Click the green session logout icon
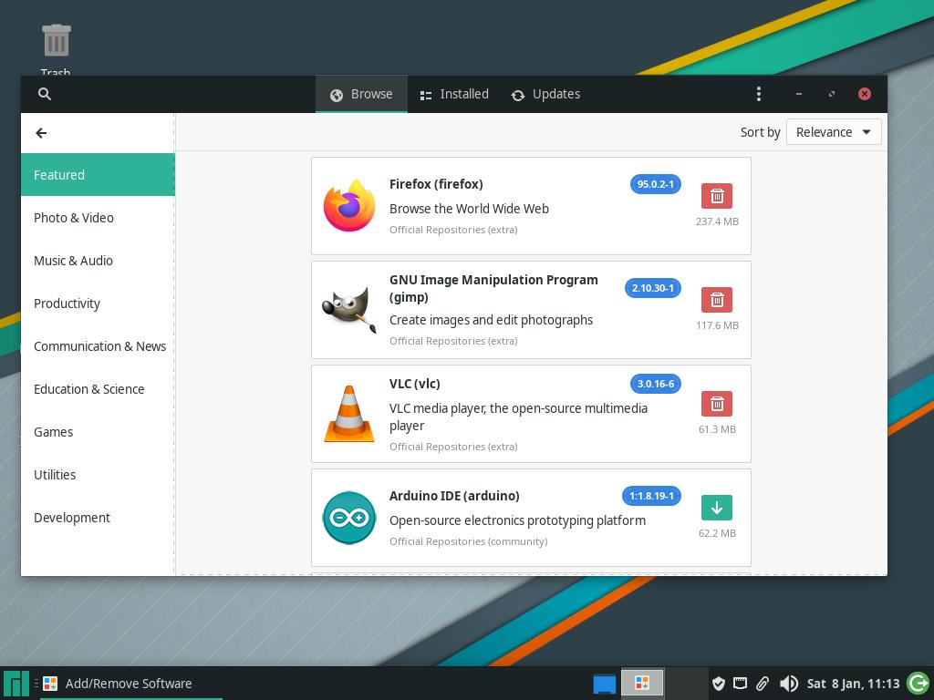Screen dimensions: 934x700 coord(918,684)
